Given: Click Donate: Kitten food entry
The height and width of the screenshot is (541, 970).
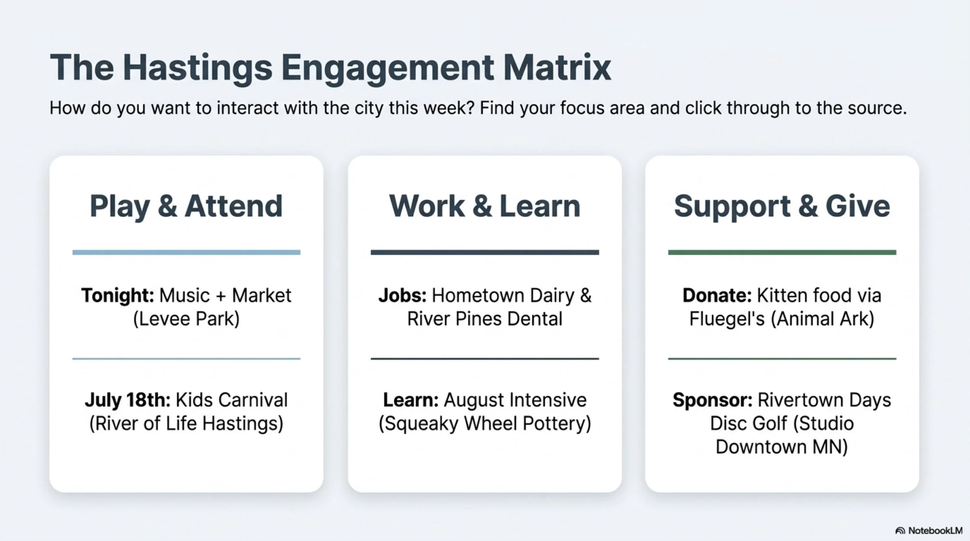Looking at the screenshot, I should coord(782,307).
